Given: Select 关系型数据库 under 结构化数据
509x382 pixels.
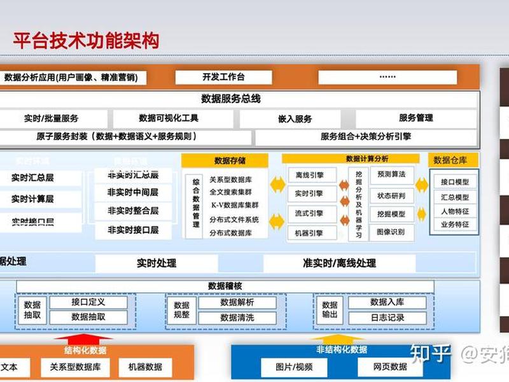Looking at the screenshot, I should point(75,367).
